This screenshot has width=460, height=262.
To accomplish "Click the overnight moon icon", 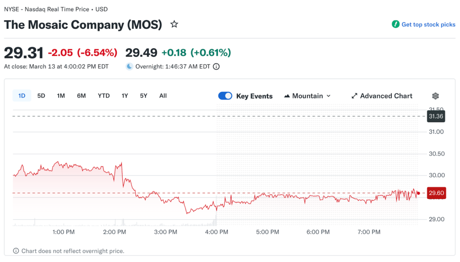I will pos(129,67).
